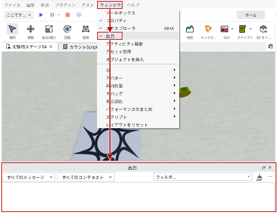Click the client/server monitor icon
Image resolution: width=277 pixels, height=213 pixels.
pos(79,15)
